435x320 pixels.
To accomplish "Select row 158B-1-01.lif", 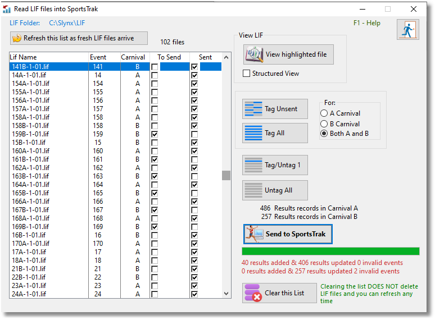I will click(116, 126).
